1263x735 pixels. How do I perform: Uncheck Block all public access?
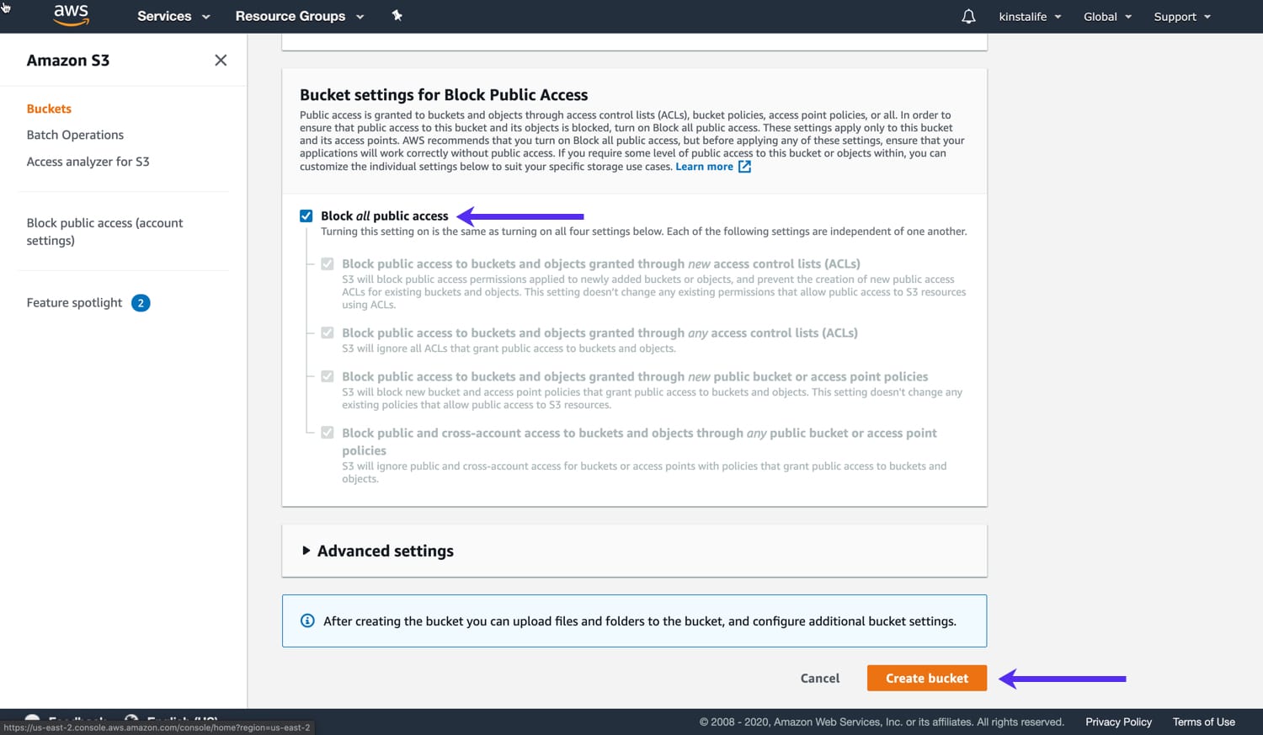tap(306, 216)
